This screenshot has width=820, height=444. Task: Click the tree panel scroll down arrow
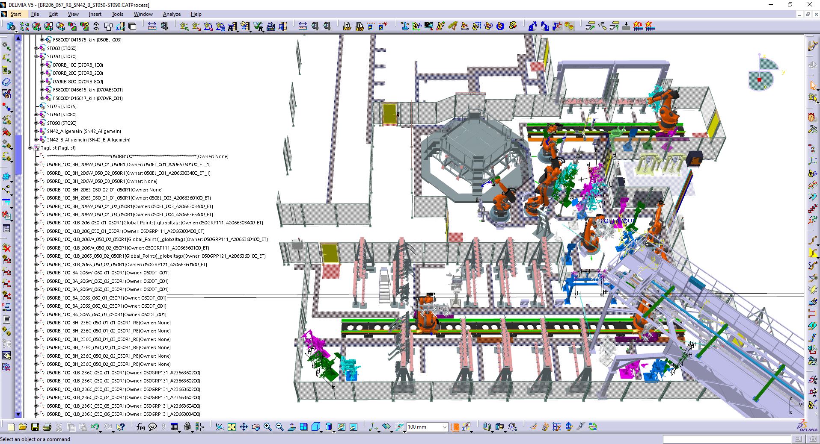pyautogui.click(x=18, y=414)
